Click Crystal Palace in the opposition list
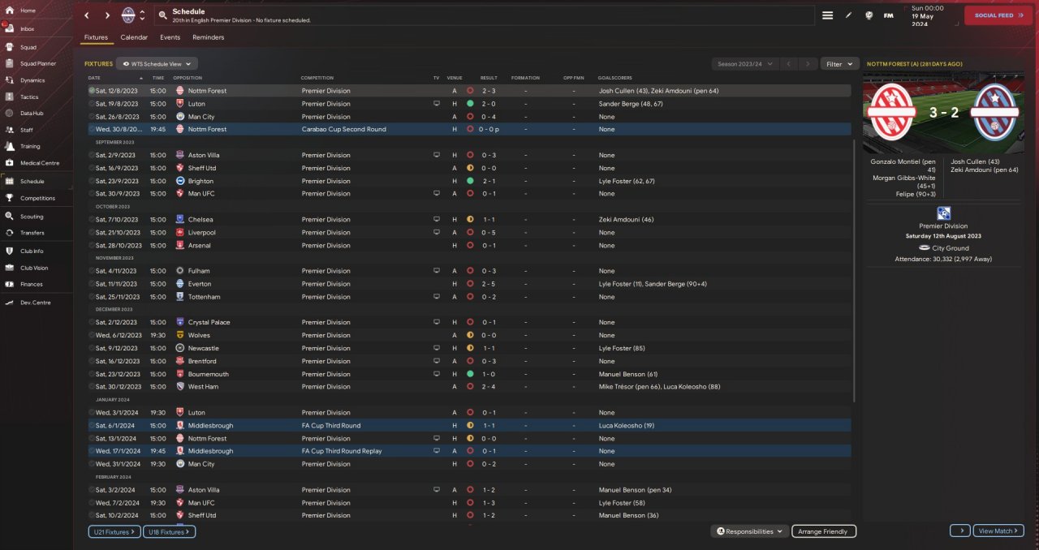This screenshot has height=550, width=1039. click(209, 322)
